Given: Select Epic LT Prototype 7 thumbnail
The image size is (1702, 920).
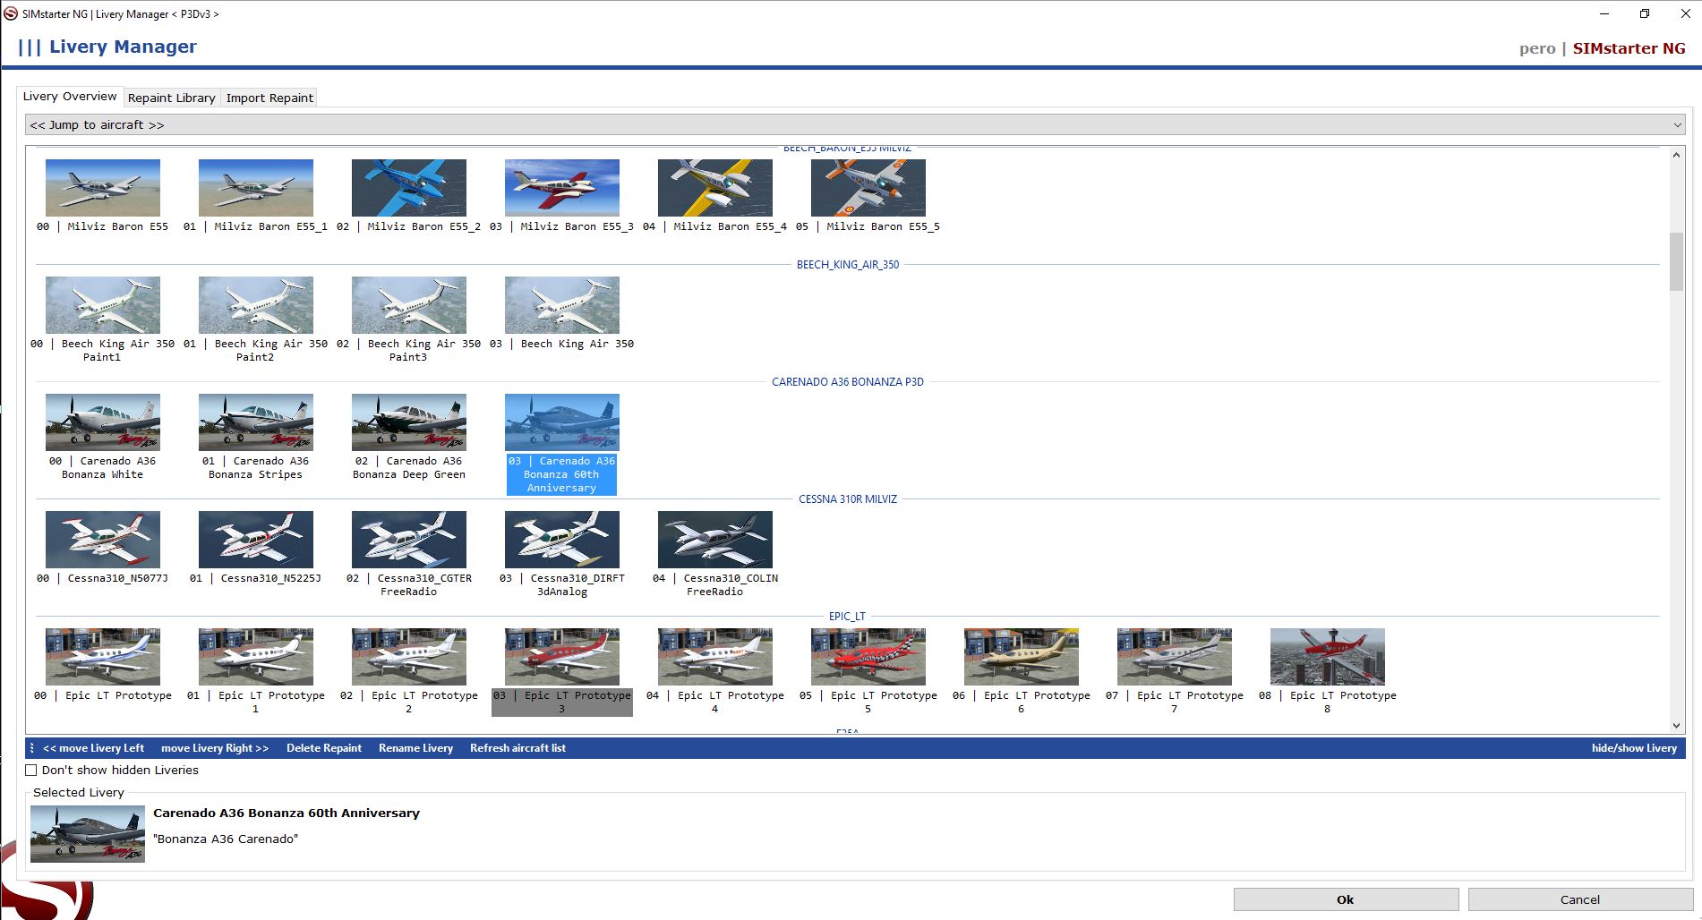Looking at the screenshot, I should coord(1175,657).
